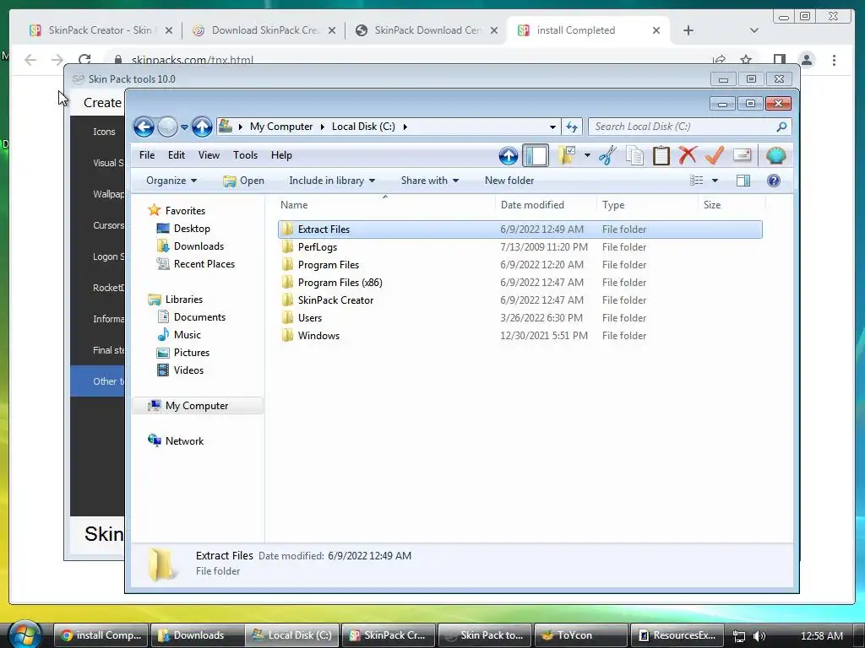
Task: Click the blue Up arrow toolbar icon
Action: pyautogui.click(x=508, y=156)
